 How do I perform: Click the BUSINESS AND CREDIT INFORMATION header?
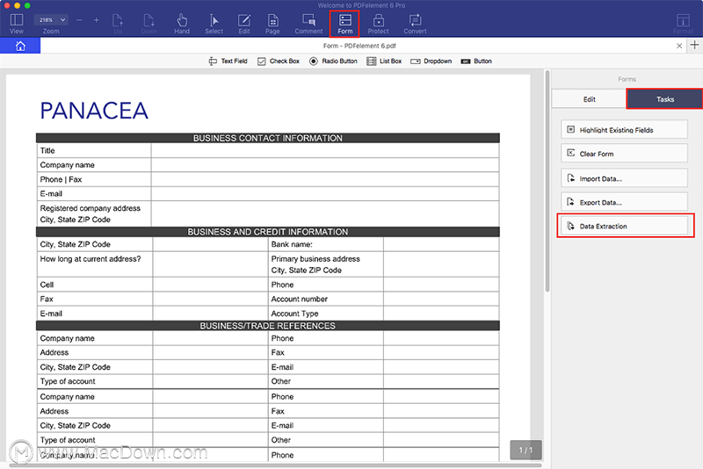(x=268, y=232)
